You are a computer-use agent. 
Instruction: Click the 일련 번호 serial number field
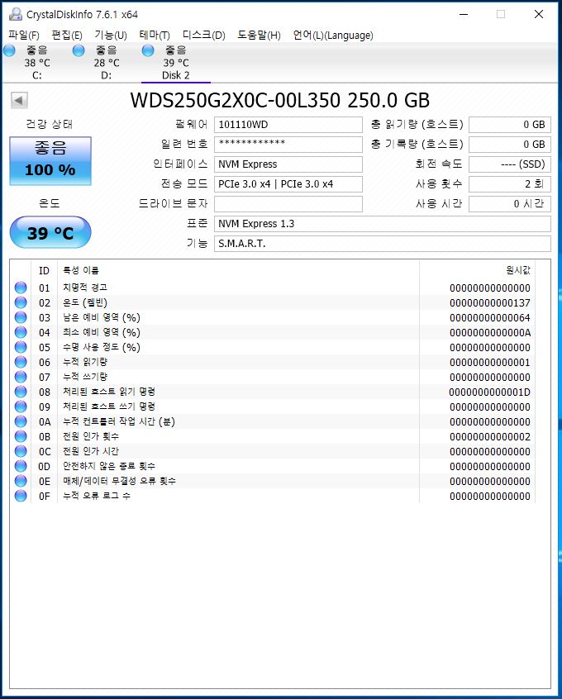pyautogui.click(x=288, y=145)
